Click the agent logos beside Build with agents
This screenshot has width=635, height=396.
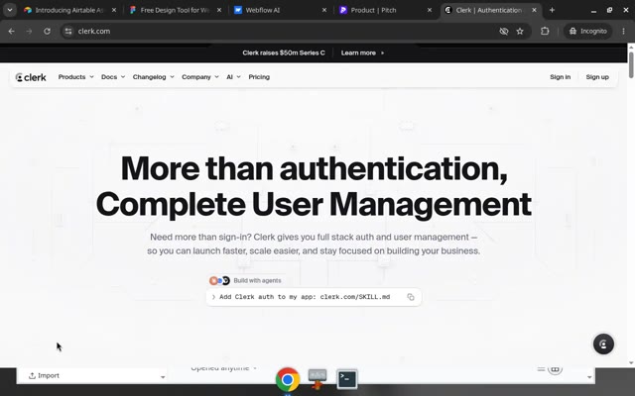(219, 280)
